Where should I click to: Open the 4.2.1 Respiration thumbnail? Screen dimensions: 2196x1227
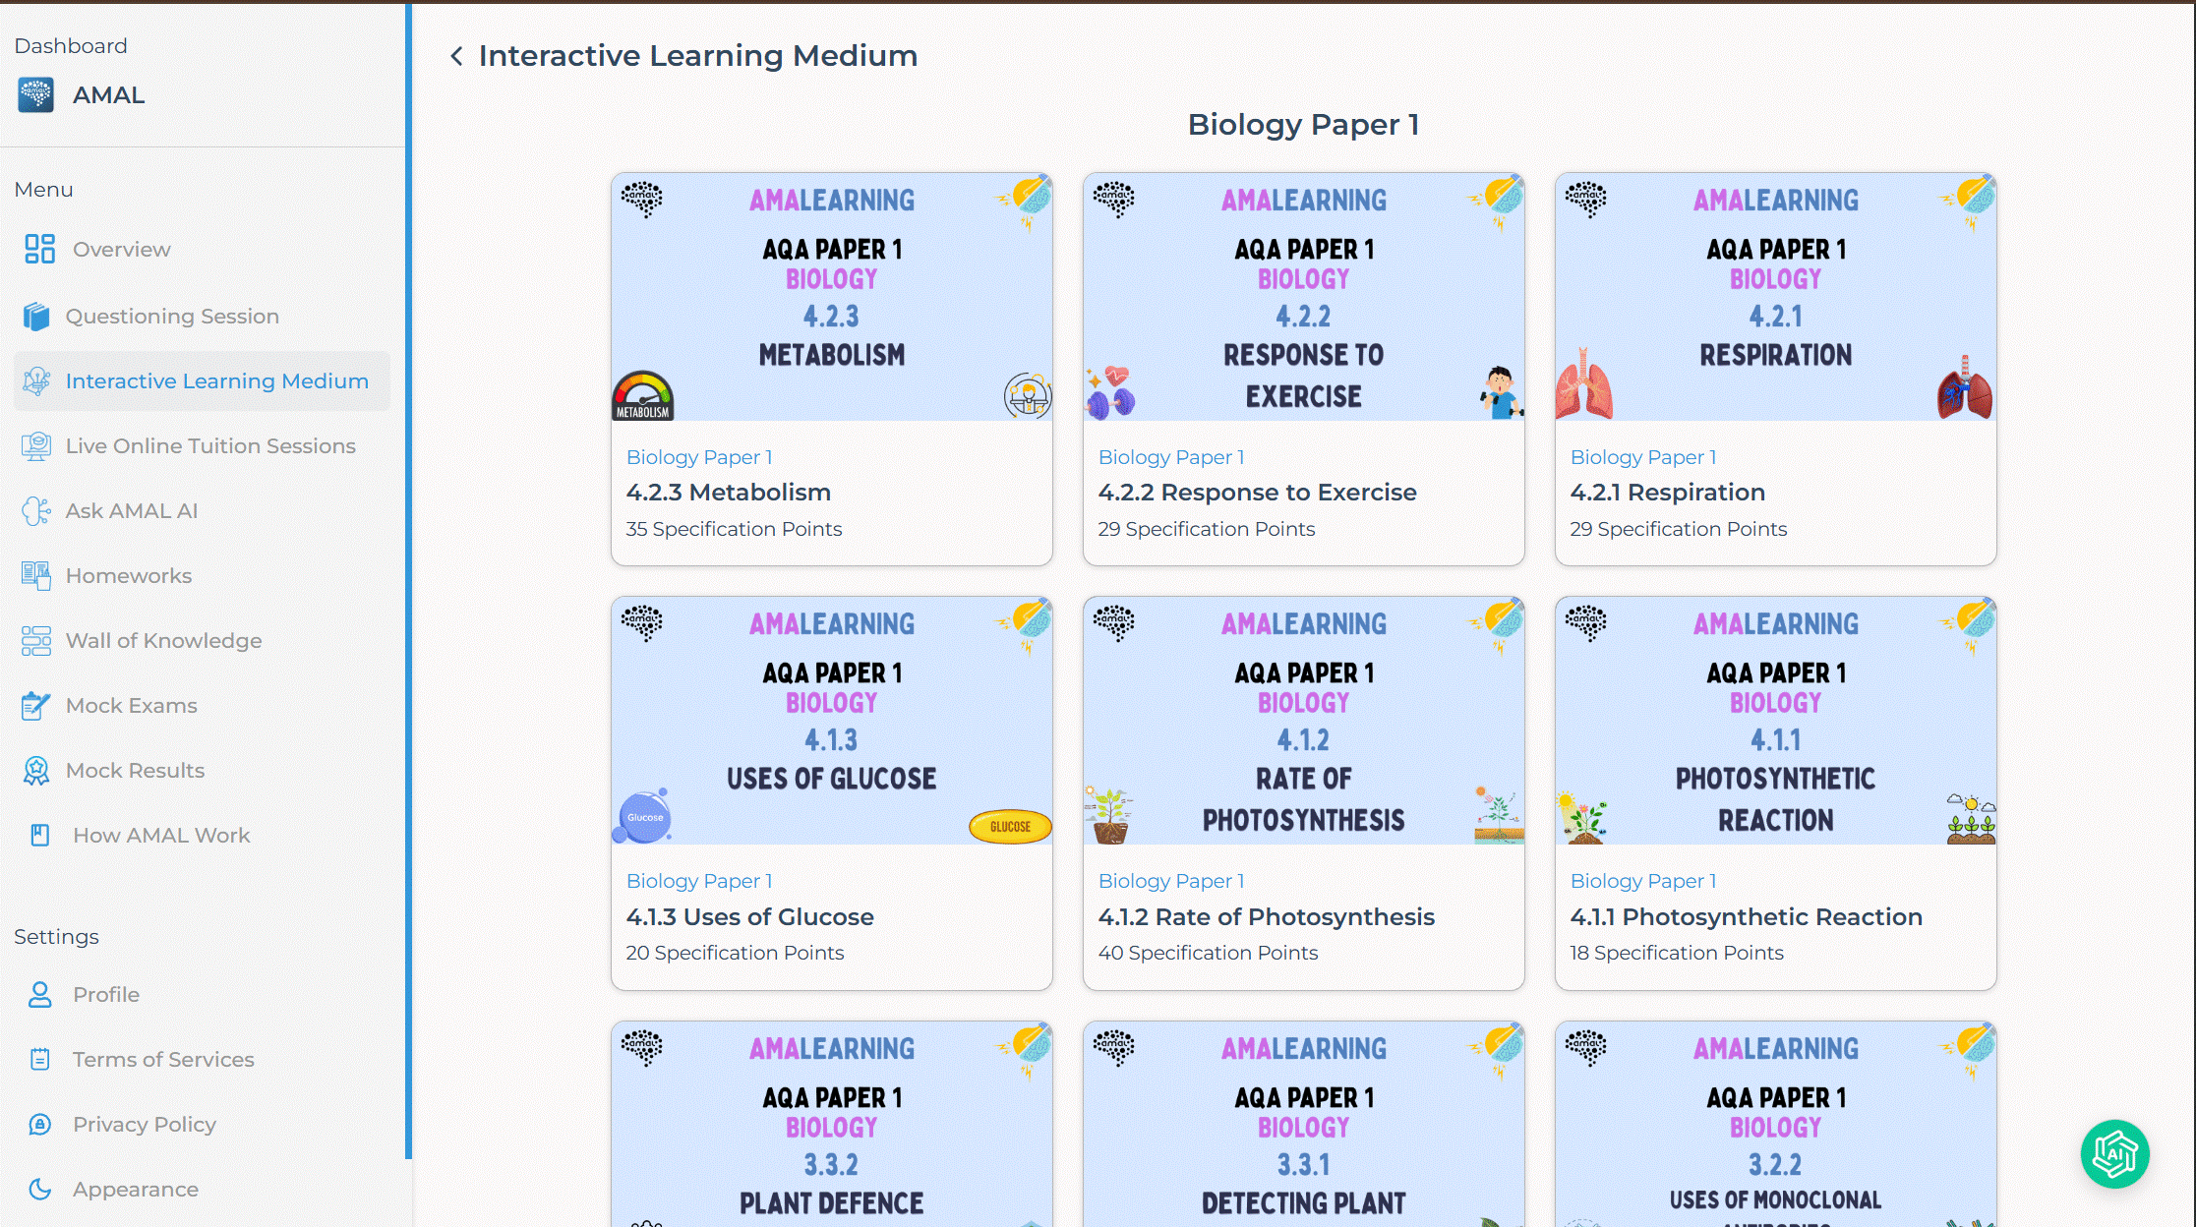(1776, 297)
